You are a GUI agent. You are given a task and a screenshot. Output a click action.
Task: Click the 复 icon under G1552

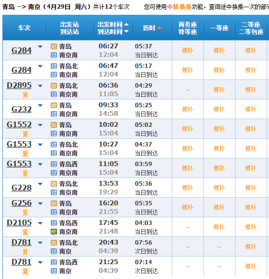[x=25, y=134]
